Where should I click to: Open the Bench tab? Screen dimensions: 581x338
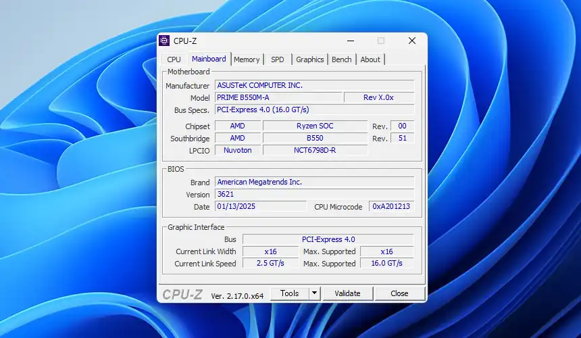(x=342, y=59)
